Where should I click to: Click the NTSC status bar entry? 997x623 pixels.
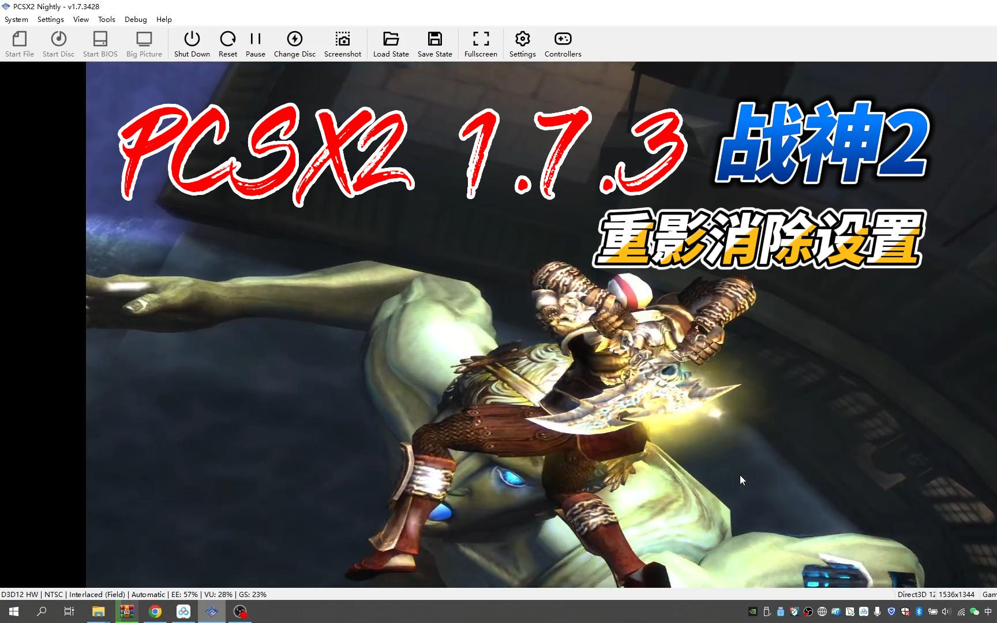point(54,594)
